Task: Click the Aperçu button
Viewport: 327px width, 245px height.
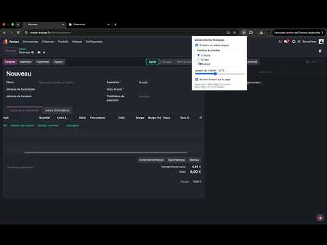Action: [59, 62]
